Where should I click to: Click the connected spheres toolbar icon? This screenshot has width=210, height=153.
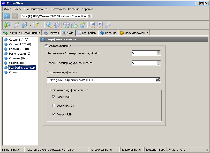82,25
